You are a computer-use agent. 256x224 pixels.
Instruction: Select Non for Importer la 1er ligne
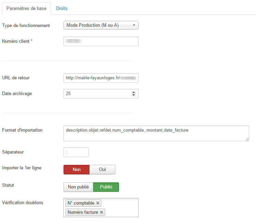(x=76, y=170)
